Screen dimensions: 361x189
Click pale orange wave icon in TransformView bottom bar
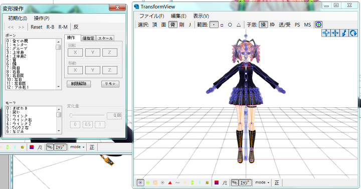[x=185, y=182]
